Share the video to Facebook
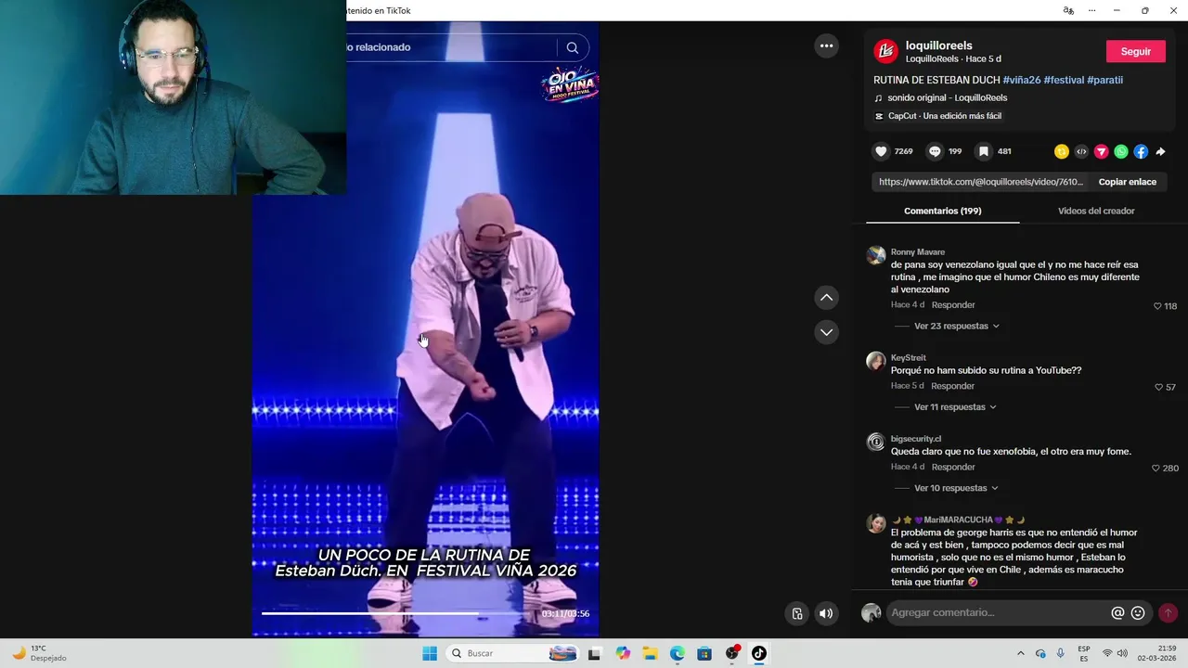Image resolution: width=1188 pixels, height=668 pixels. [x=1141, y=151]
